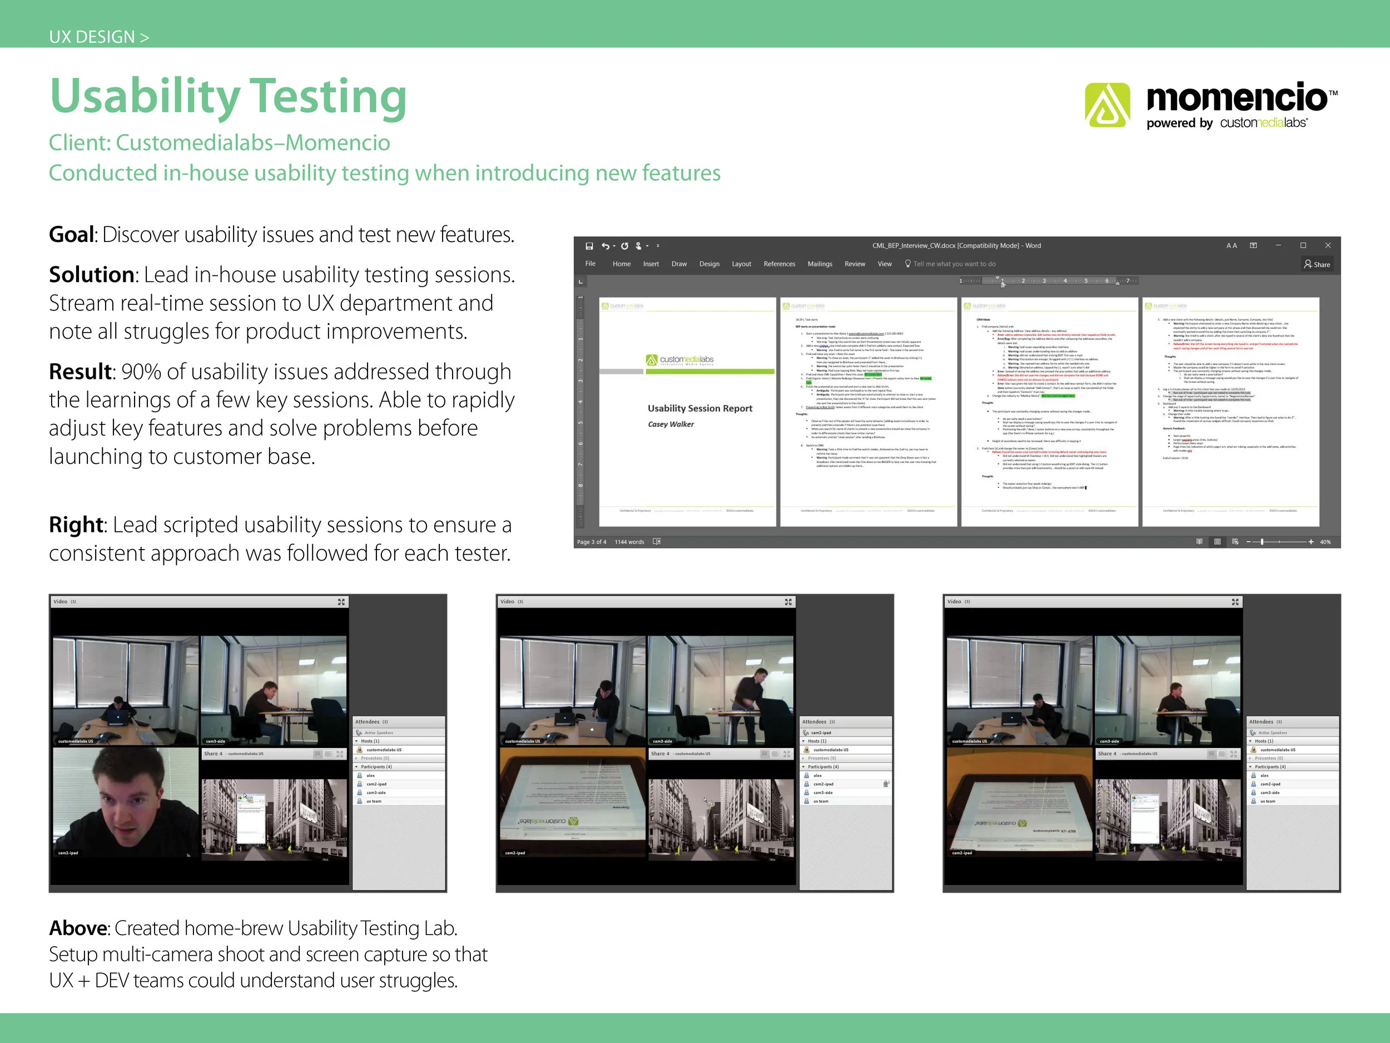Click the Active Speakers icon in the left meeting
Viewport: 1390px width, 1043px height.
[x=359, y=733]
